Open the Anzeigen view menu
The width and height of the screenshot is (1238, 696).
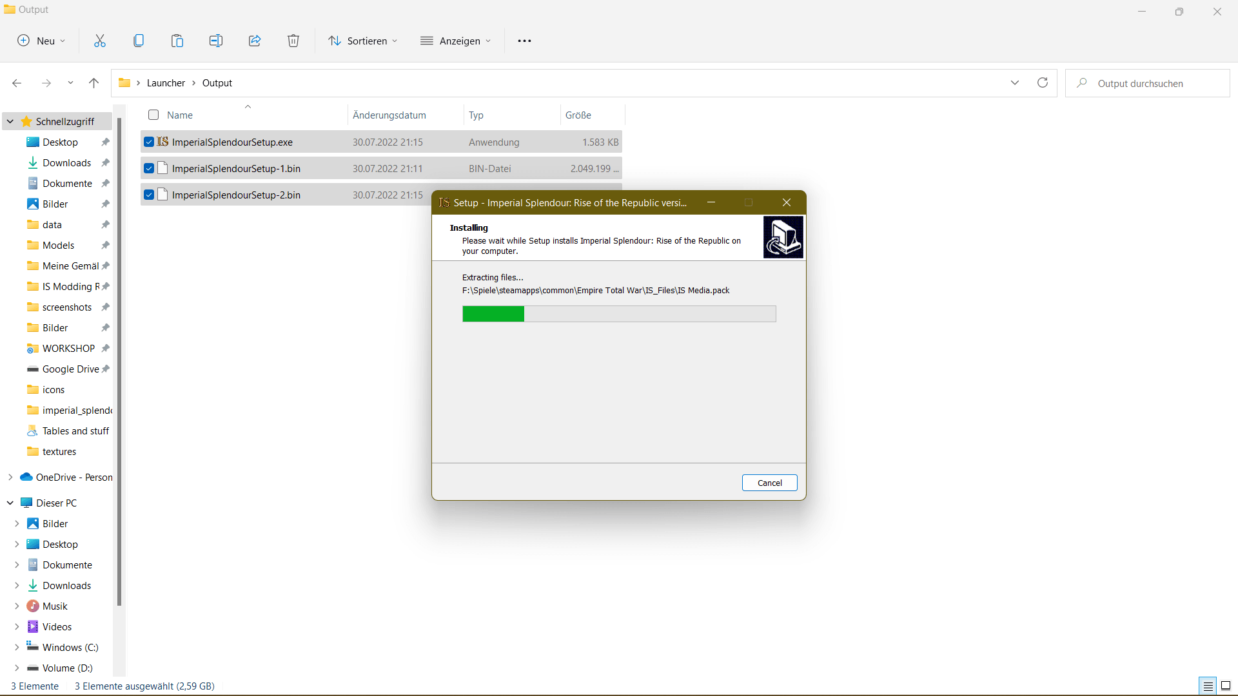point(456,41)
